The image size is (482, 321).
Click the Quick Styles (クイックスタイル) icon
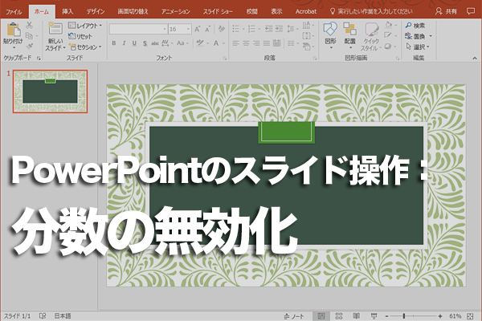coord(372,30)
